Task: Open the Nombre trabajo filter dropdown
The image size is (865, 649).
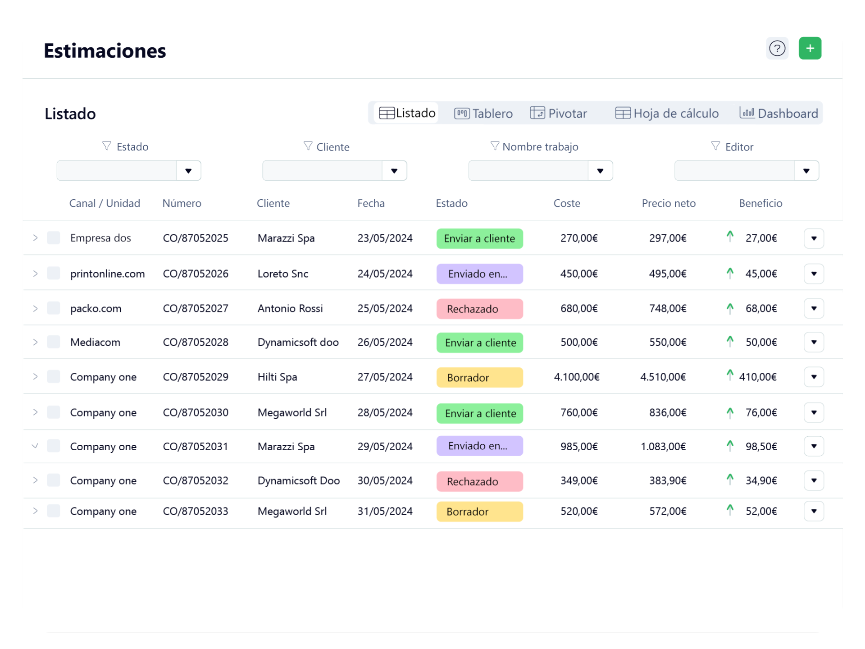Action: [600, 171]
